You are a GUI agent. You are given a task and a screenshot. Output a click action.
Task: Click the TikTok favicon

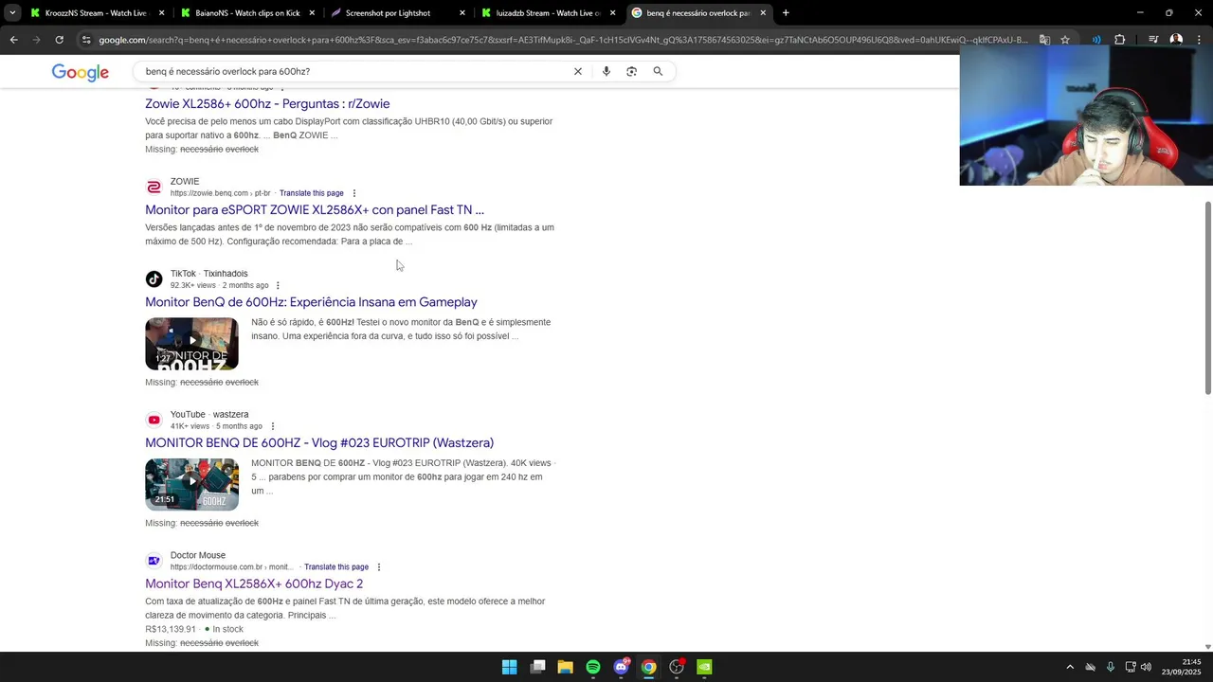coord(154,279)
